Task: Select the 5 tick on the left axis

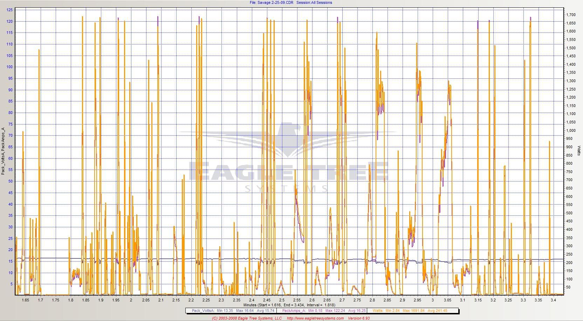Action: pyautogui.click(x=12, y=284)
